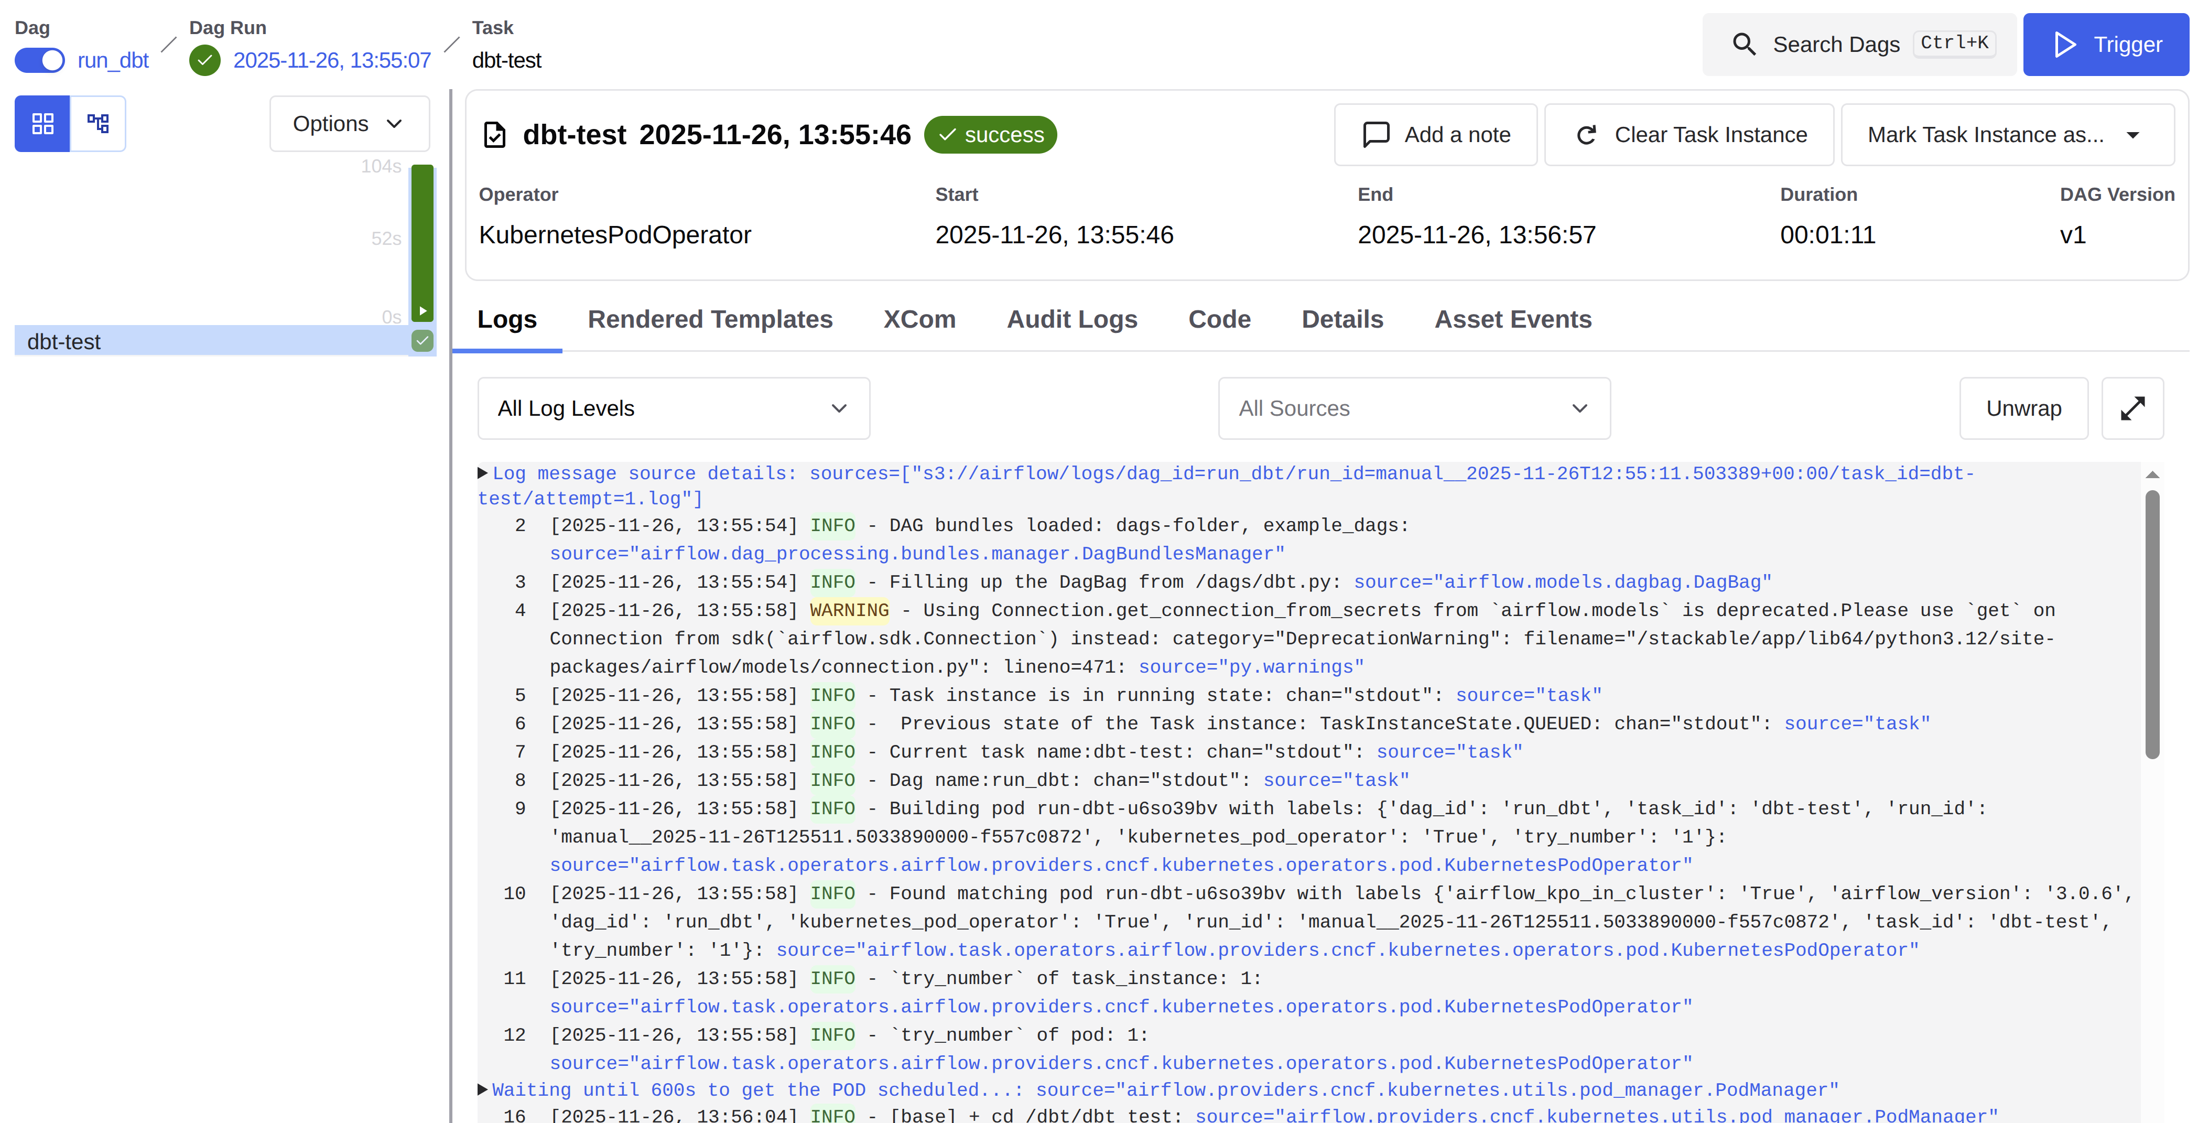2198x1123 pixels.
Task: Open the All Log Levels dropdown
Action: pyautogui.click(x=673, y=409)
